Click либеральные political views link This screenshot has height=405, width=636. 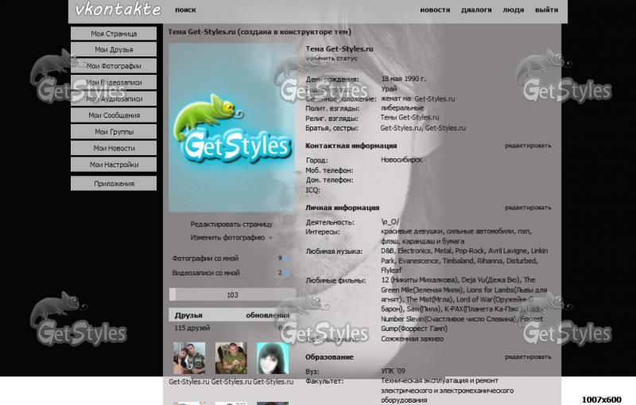[x=402, y=108]
